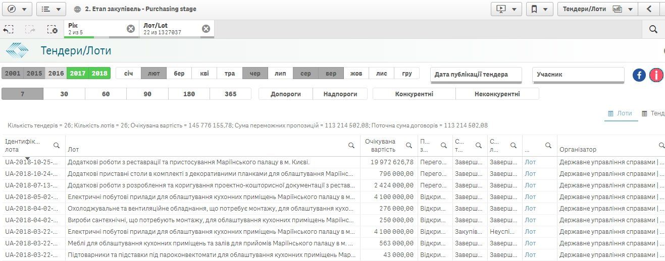Viewport: 665px width, 261px height.
Task: Filter by Конкурентні
Action: point(414,94)
